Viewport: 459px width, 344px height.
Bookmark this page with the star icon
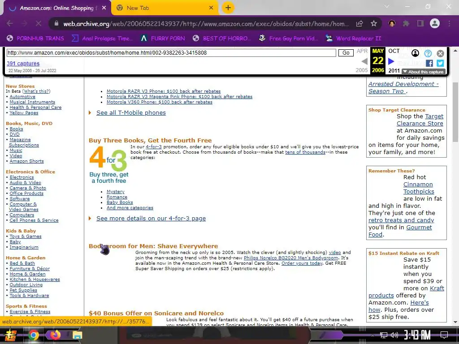click(374, 24)
